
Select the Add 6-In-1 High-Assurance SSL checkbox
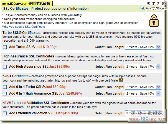(x=5, y=93)
